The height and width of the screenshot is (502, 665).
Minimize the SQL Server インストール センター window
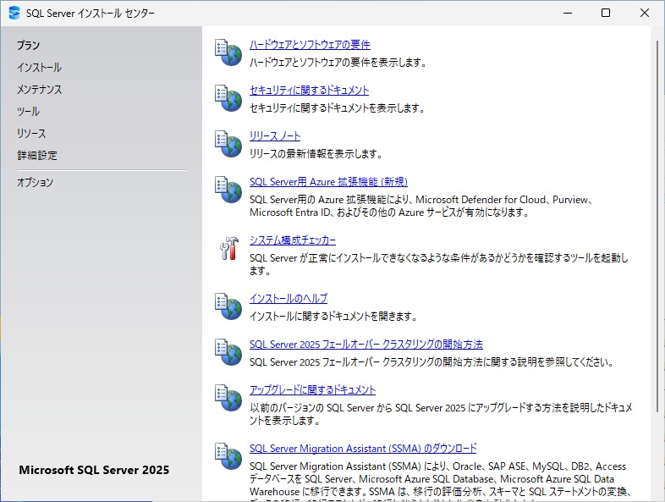tap(568, 14)
